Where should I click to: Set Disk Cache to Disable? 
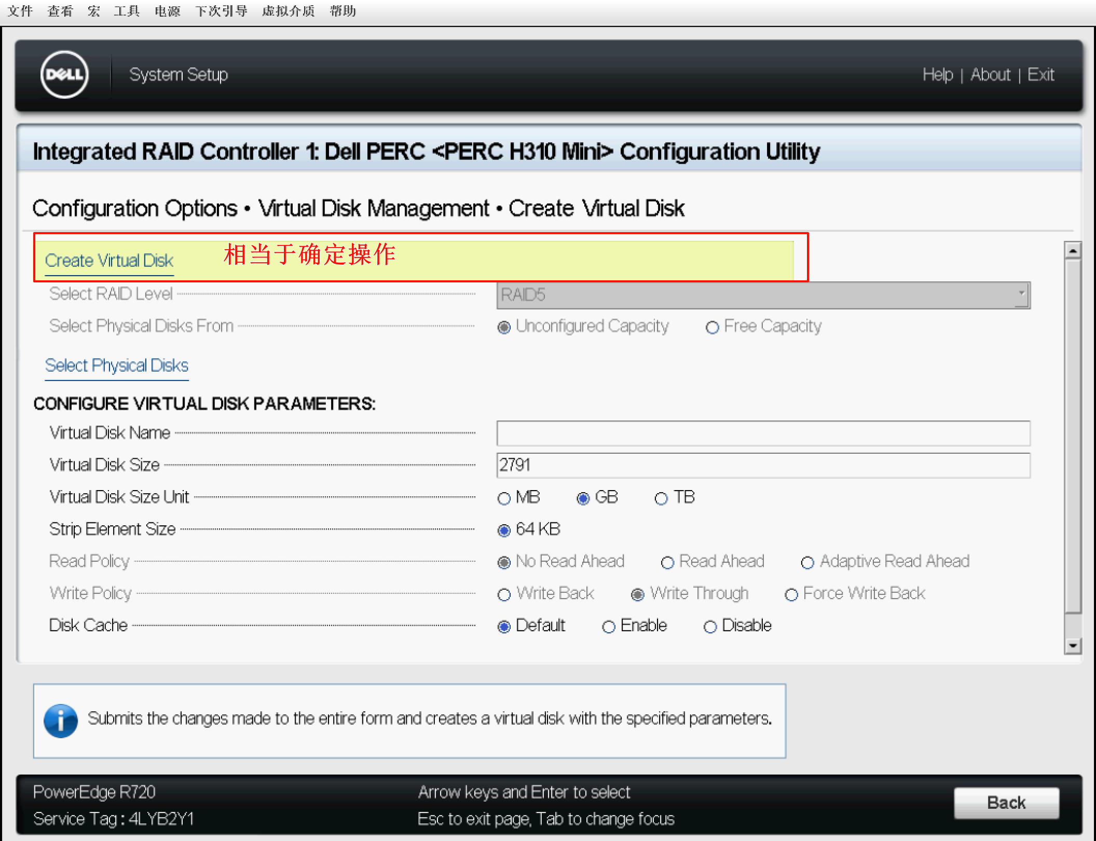click(710, 627)
